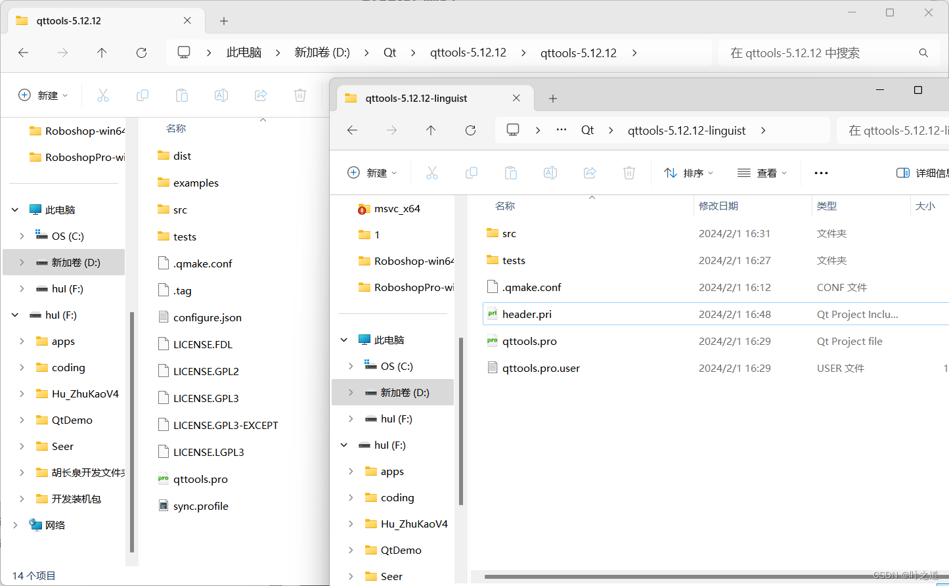Open the 新建 menu in rear window
The image size is (949, 586).
click(43, 95)
